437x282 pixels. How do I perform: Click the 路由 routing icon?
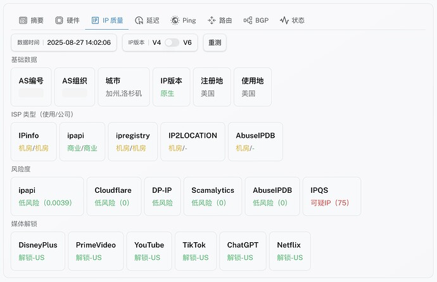tap(212, 20)
